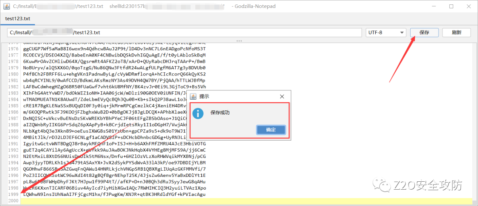Click line number 1978 in the gutter
Image resolution: width=478 pixels, height=206 pixels.
point(13,61)
